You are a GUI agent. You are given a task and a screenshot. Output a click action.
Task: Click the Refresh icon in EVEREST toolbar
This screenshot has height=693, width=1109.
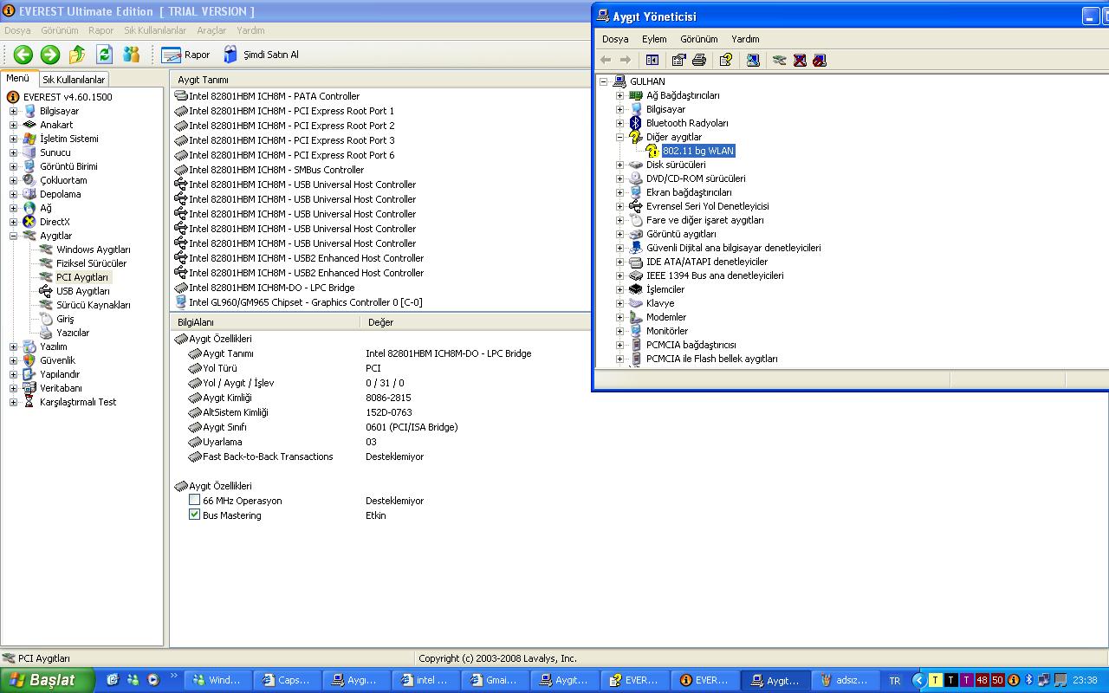[104, 55]
